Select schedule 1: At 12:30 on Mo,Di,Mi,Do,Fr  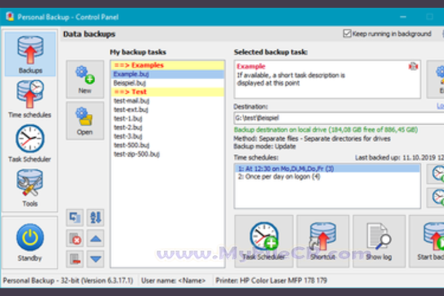[327, 169]
